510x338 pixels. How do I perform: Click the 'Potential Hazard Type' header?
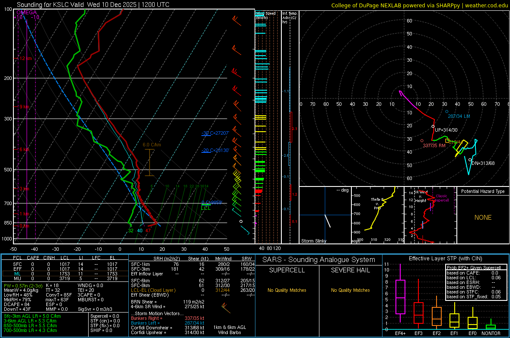tap(483, 191)
